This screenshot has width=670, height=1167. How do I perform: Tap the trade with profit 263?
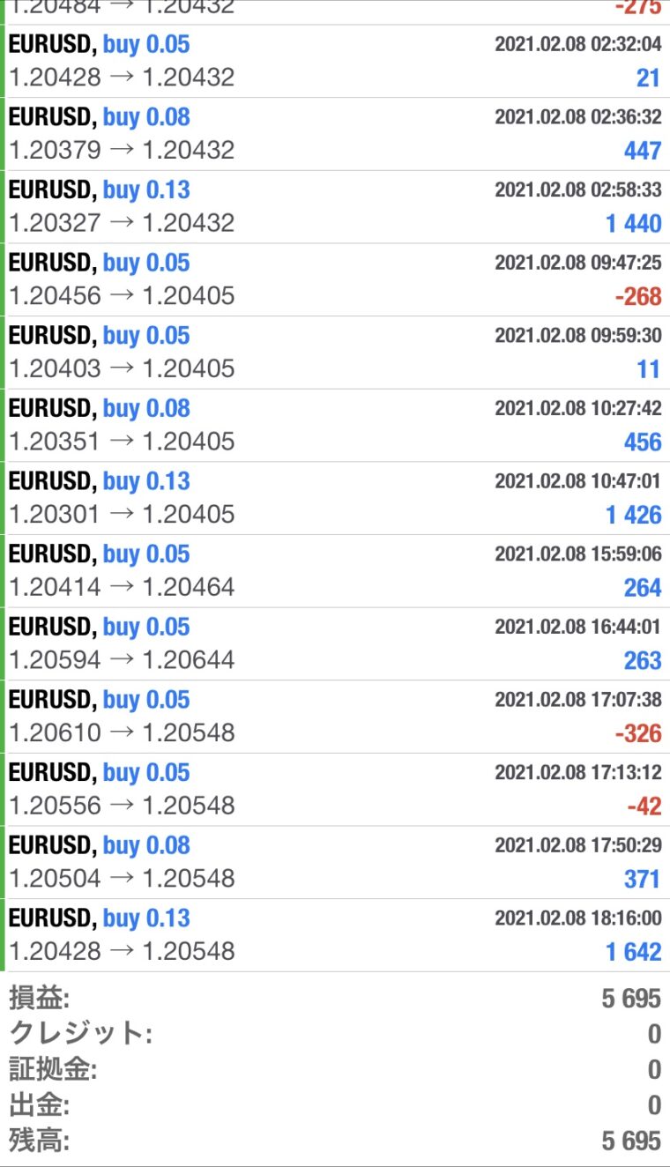pos(335,644)
